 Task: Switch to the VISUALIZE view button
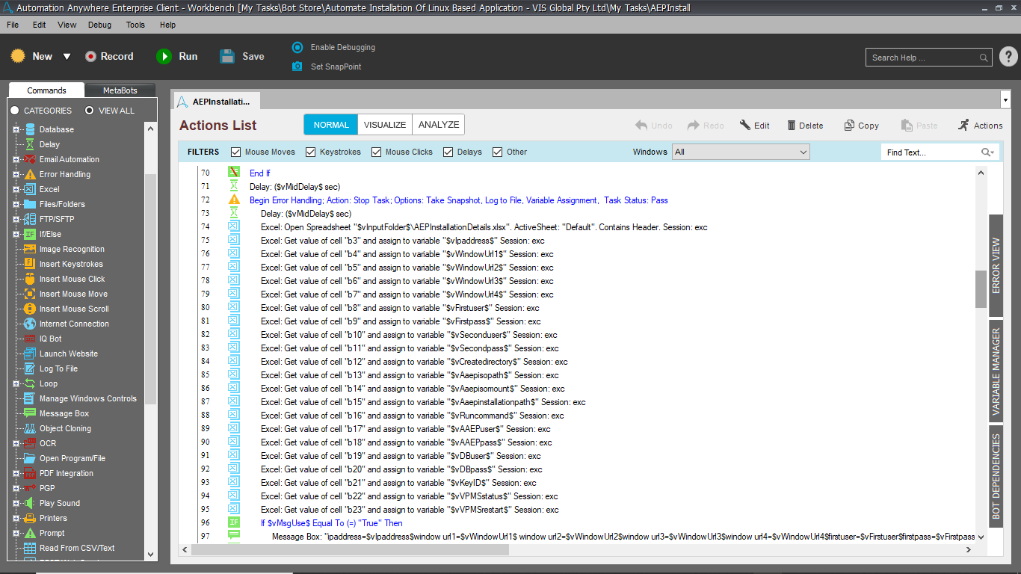(x=385, y=125)
